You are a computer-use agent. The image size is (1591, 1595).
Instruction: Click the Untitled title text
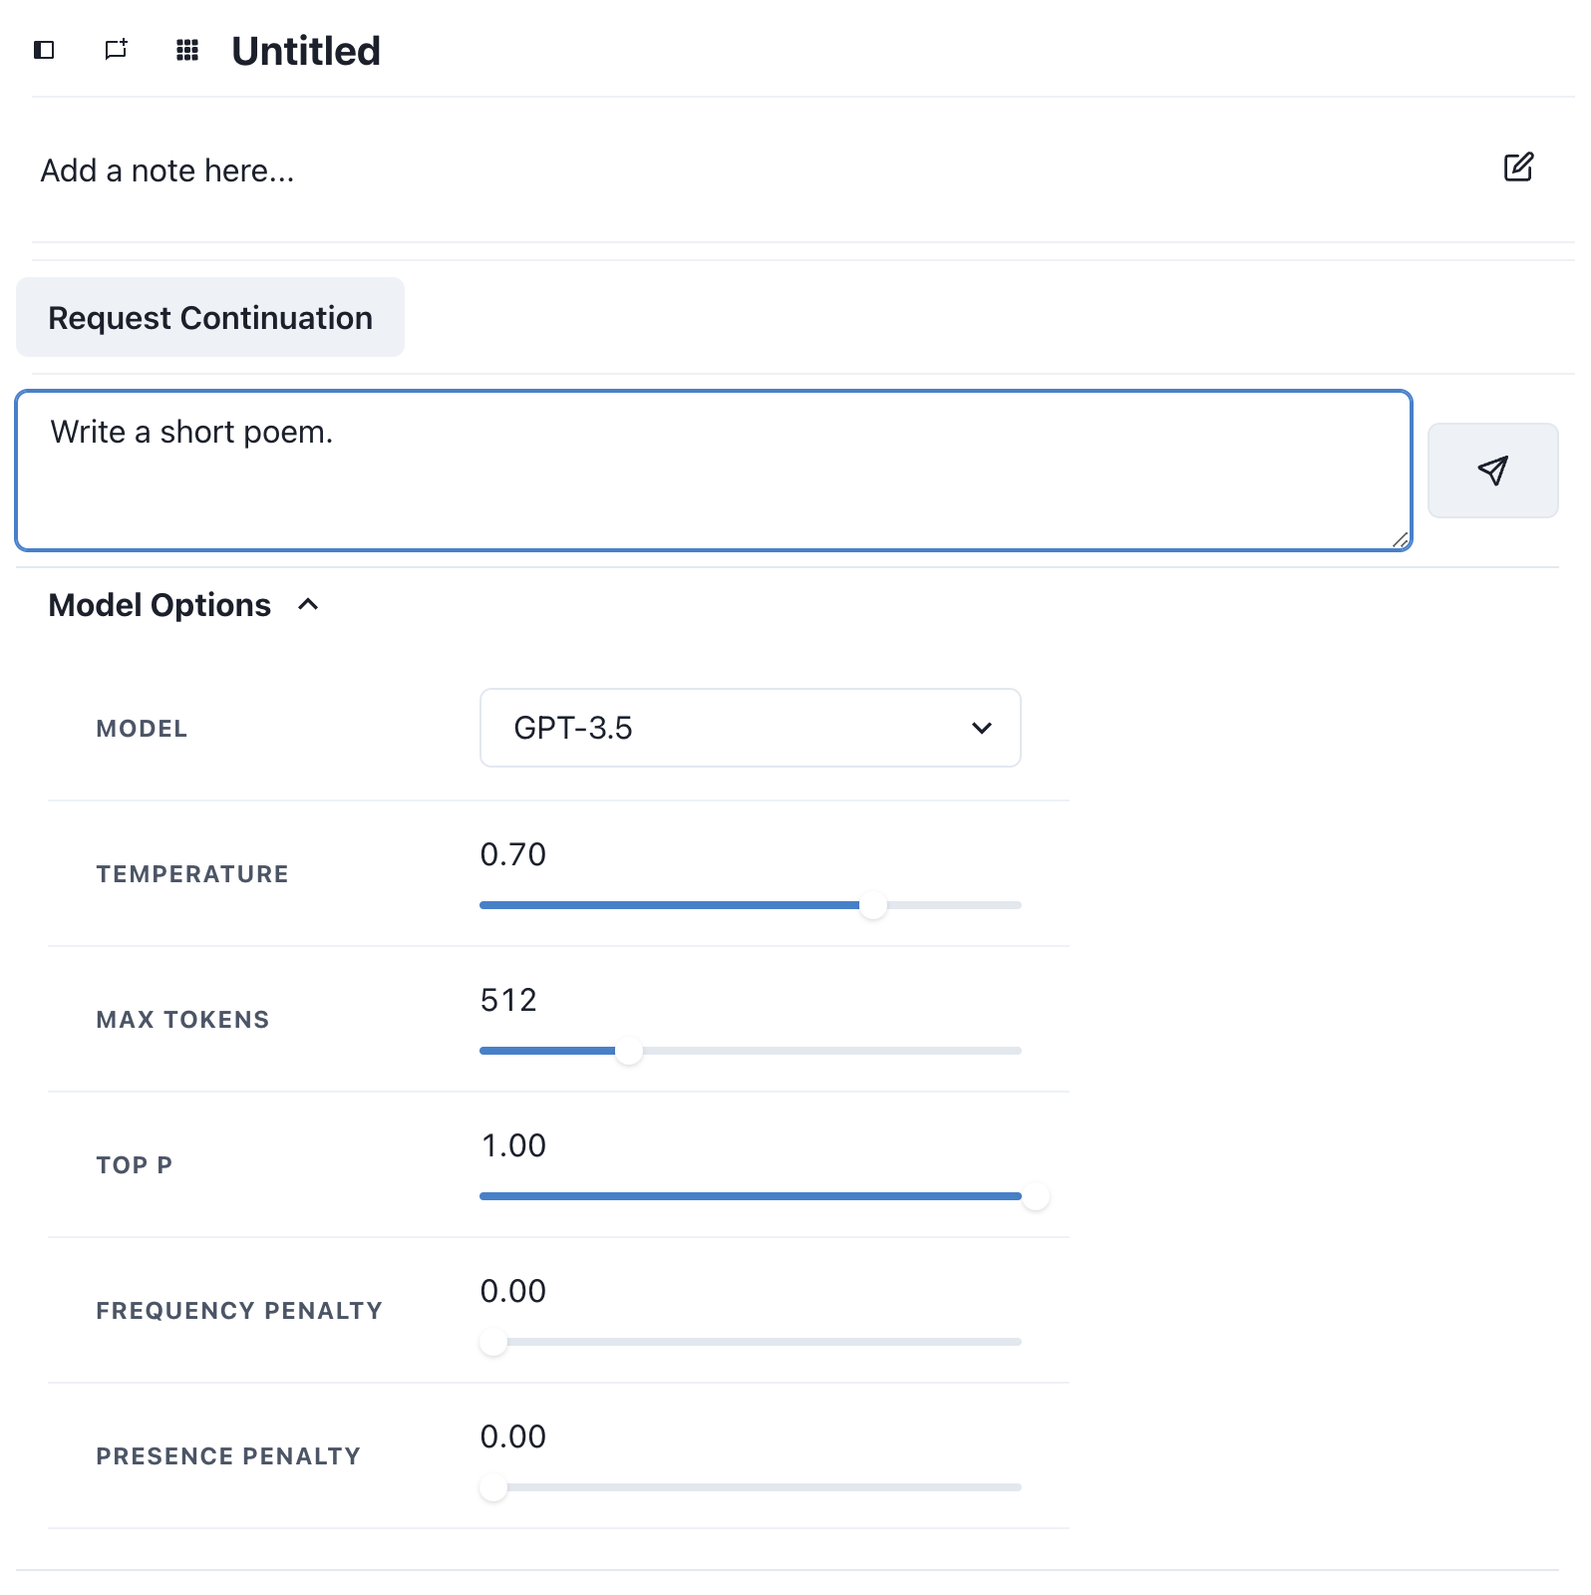click(x=306, y=51)
